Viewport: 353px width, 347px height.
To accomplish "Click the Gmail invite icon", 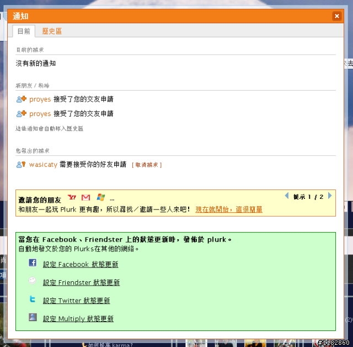I will pos(86,197).
